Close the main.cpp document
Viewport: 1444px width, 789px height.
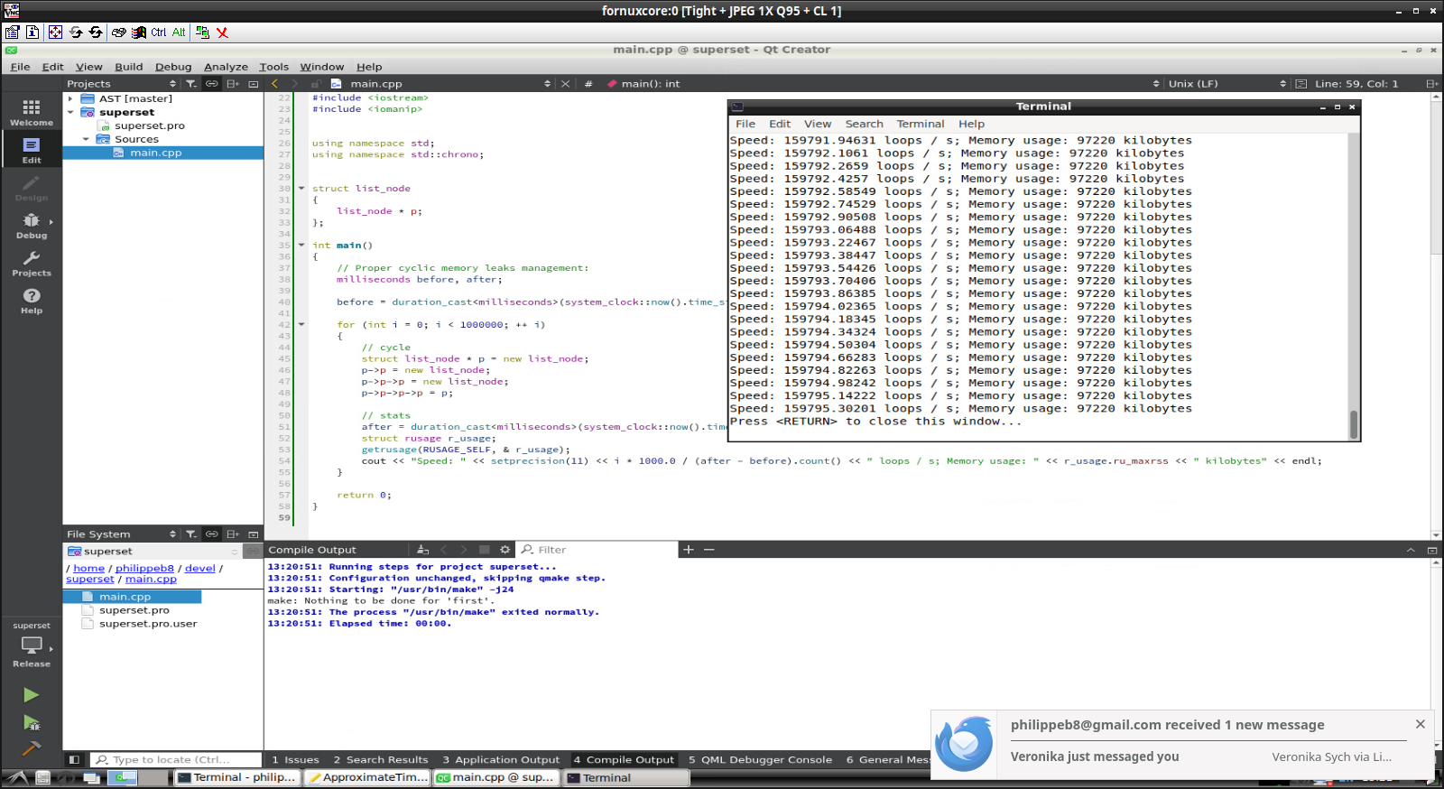pyautogui.click(x=566, y=84)
